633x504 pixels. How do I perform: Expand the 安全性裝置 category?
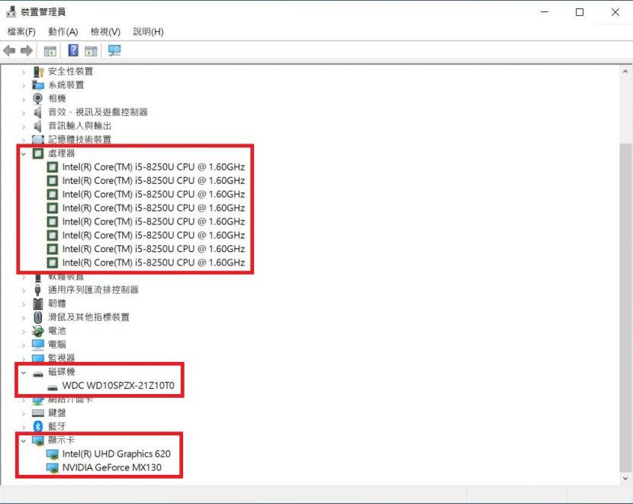pyautogui.click(x=24, y=72)
